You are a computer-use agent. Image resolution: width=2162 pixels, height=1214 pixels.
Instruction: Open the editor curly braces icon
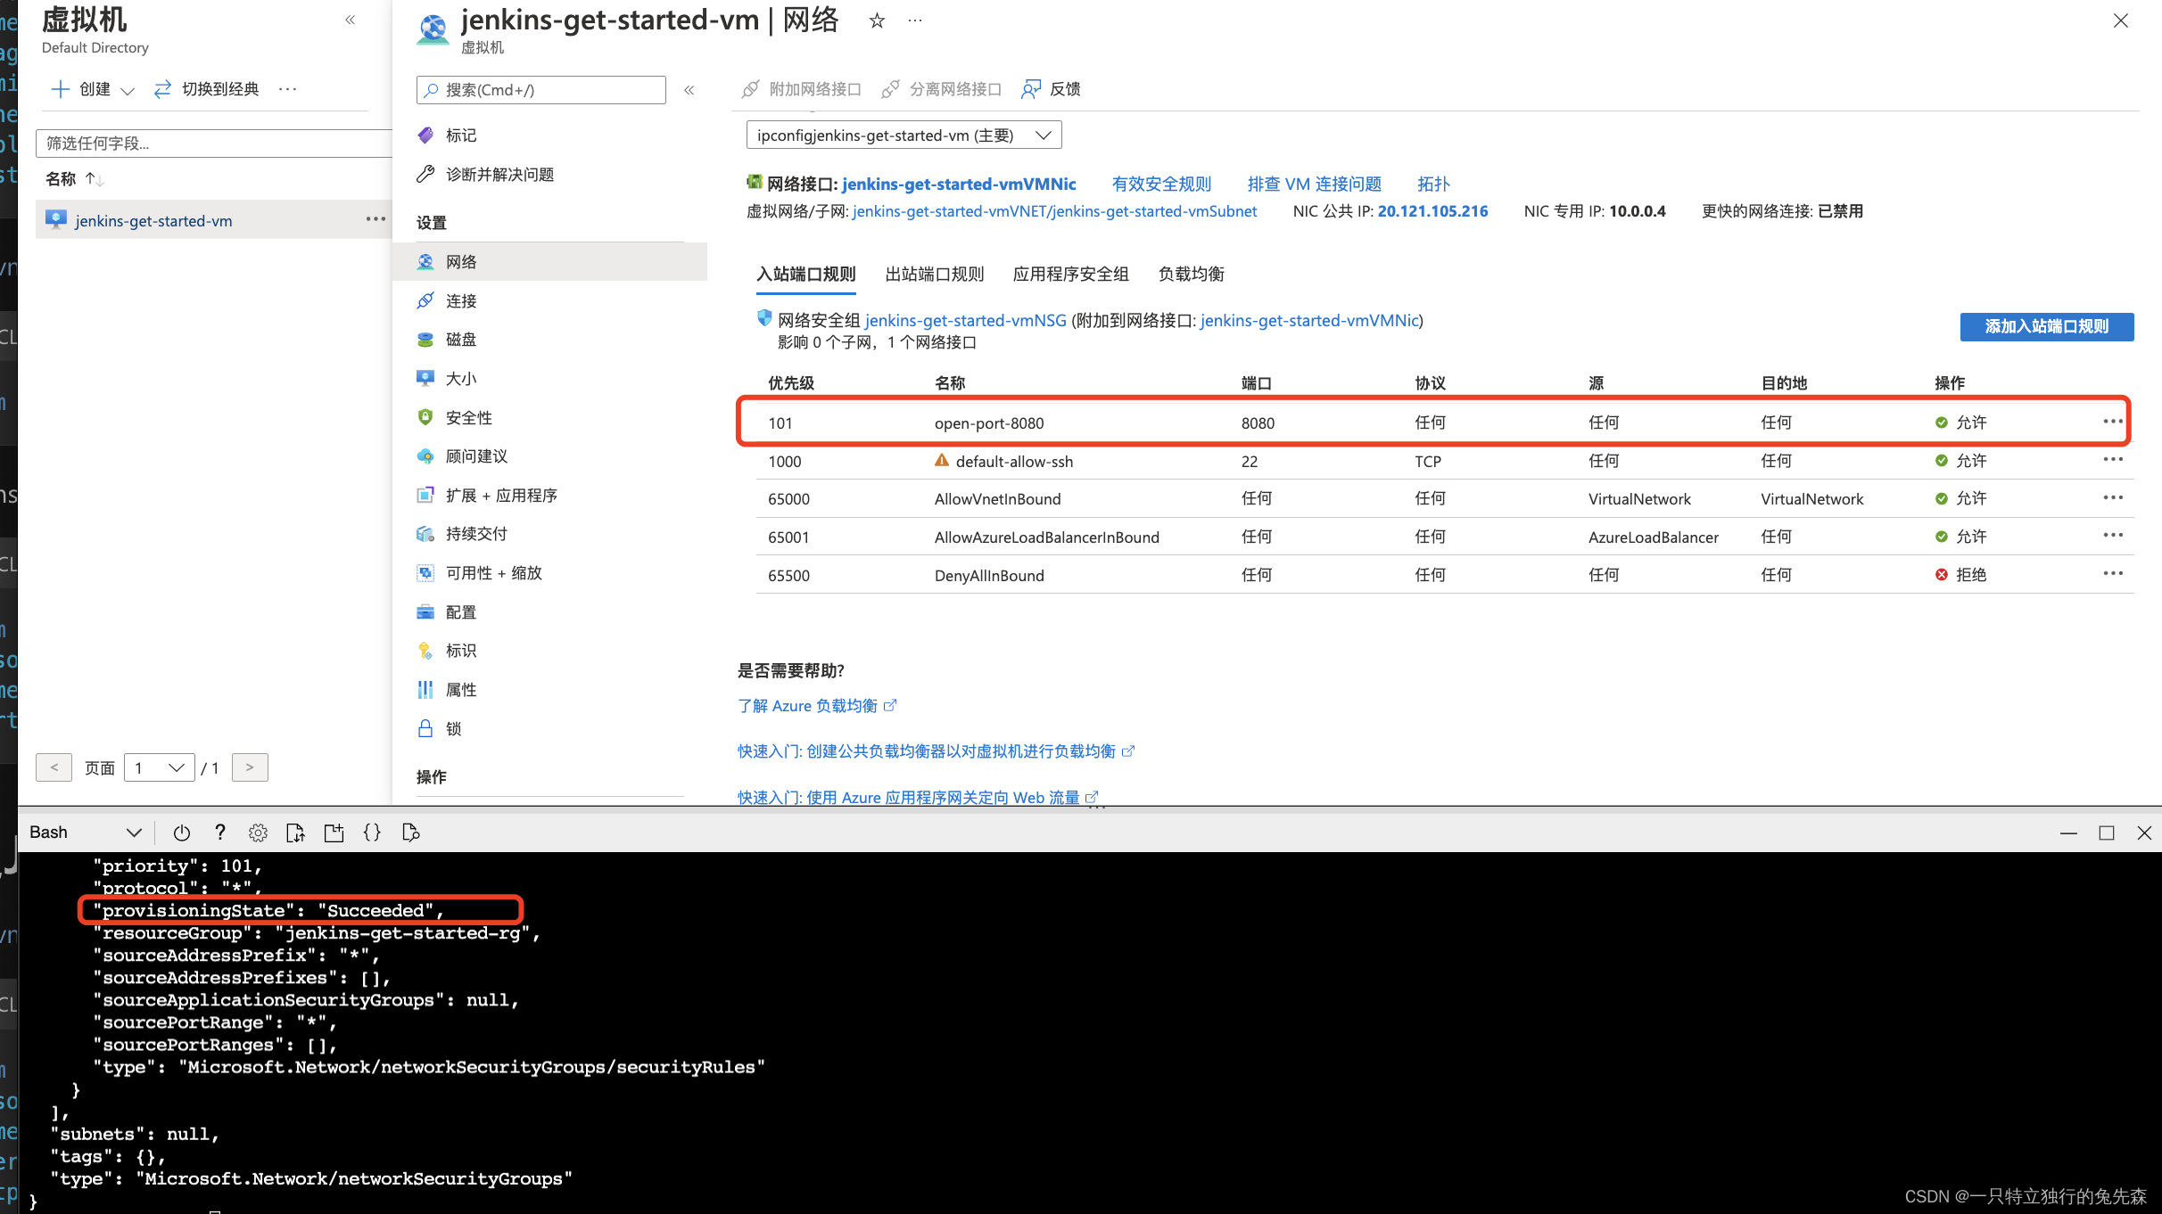pos(372,833)
